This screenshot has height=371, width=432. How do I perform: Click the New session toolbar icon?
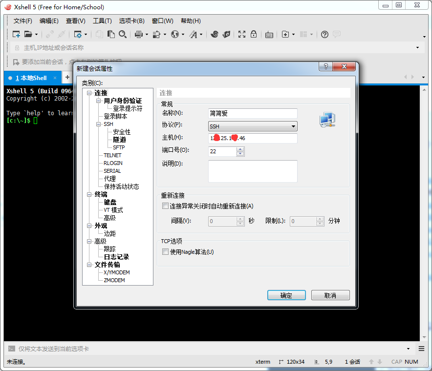point(16,34)
